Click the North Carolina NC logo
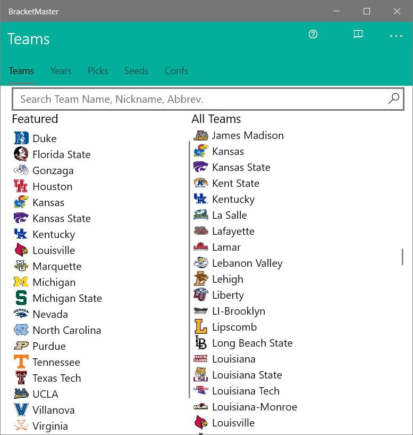413x435 pixels. tap(21, 330)
